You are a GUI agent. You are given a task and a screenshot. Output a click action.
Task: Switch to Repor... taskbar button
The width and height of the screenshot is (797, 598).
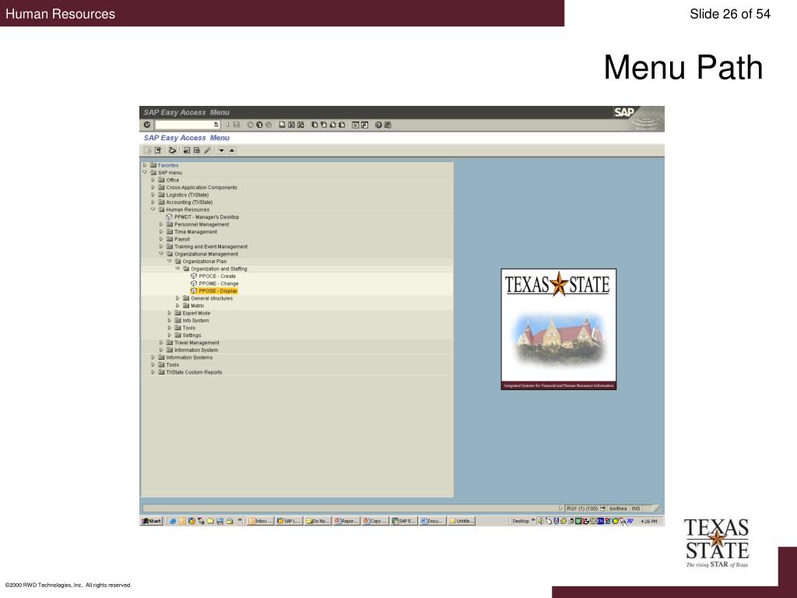(x=346, y=521)
